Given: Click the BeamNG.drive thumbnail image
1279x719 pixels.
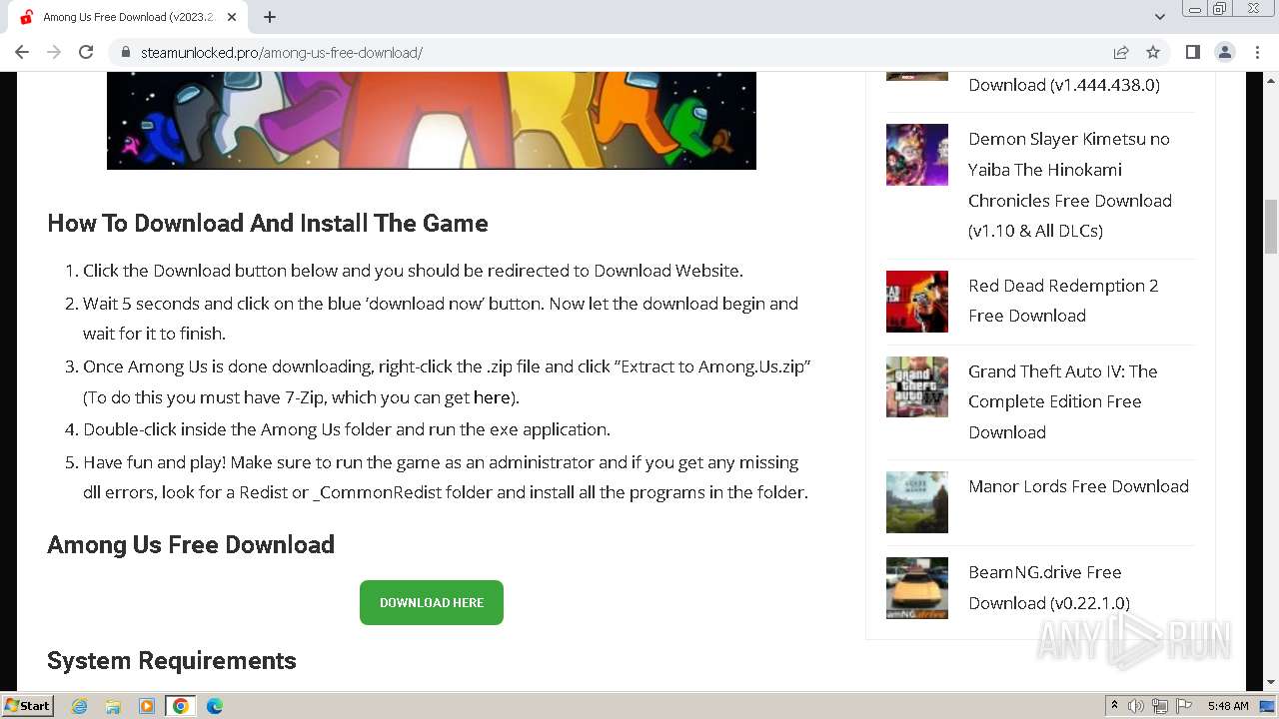Looking at the screenshot, I should [917, 588].
